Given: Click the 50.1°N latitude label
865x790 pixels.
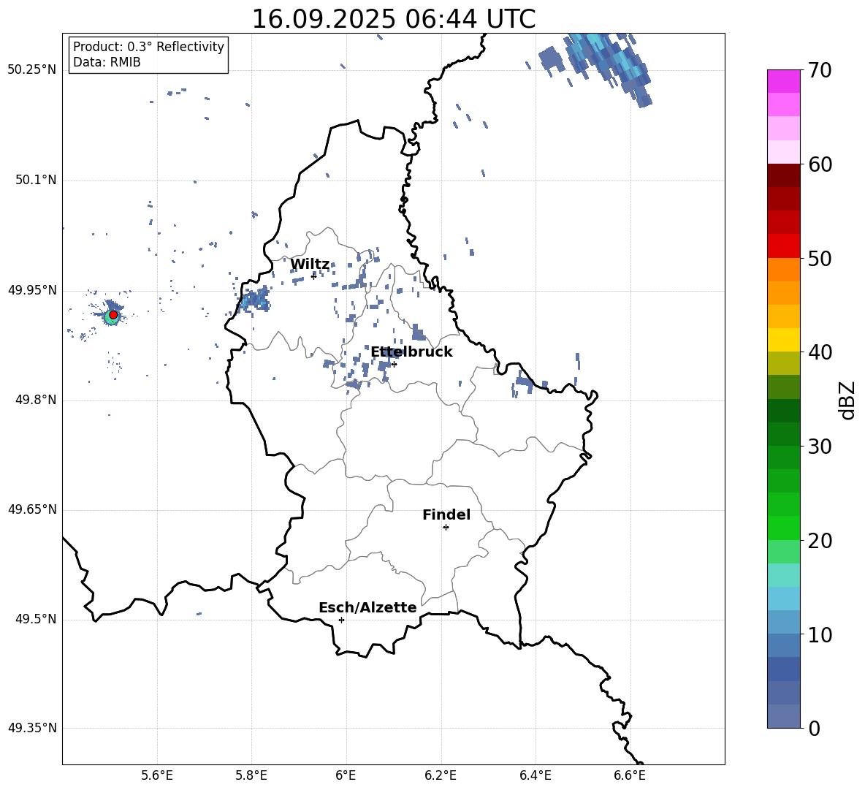Looking at the screenshot, I should [x=35, y=181].
